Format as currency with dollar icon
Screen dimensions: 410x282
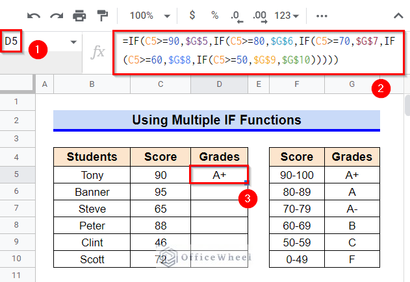[x=192, y=15]
